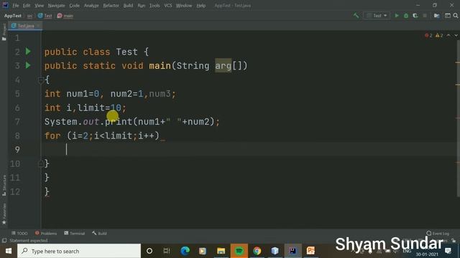Open the Refactor menu
Screen dimensions: 460x258
(x=111, y=6)
